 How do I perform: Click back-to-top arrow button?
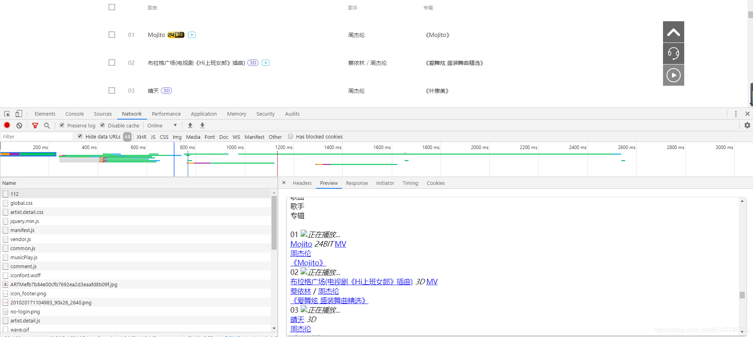coord(674,32)
